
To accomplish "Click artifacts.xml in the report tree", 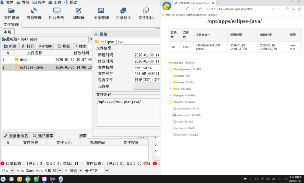I will pyautogui.click(x=182, y=115).
